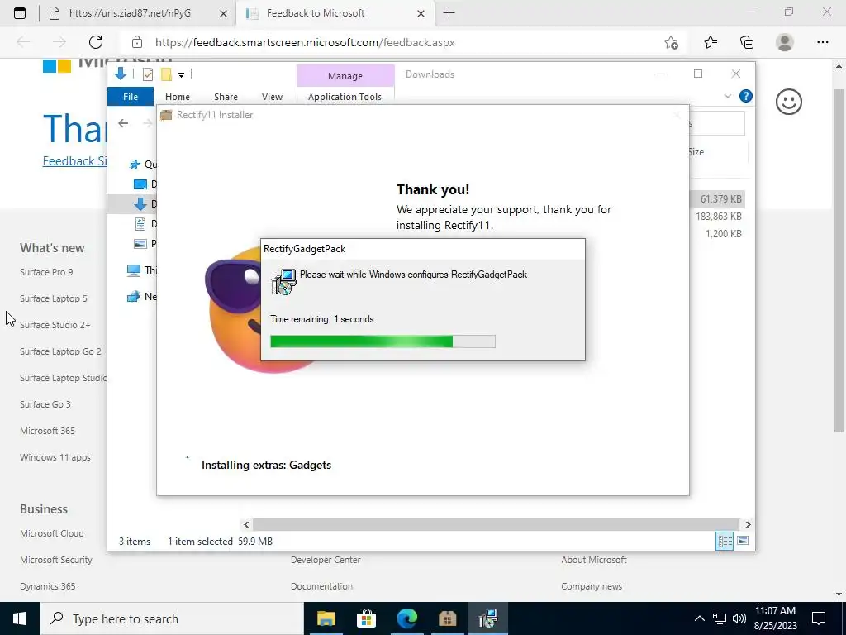
Task: Open Microsoft Store from taskbar
Action: (366, 618)
